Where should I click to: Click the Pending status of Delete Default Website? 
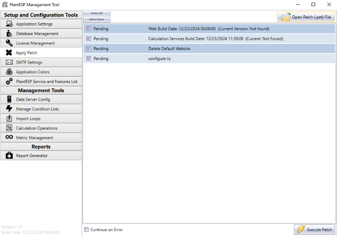tap(101, 49)
